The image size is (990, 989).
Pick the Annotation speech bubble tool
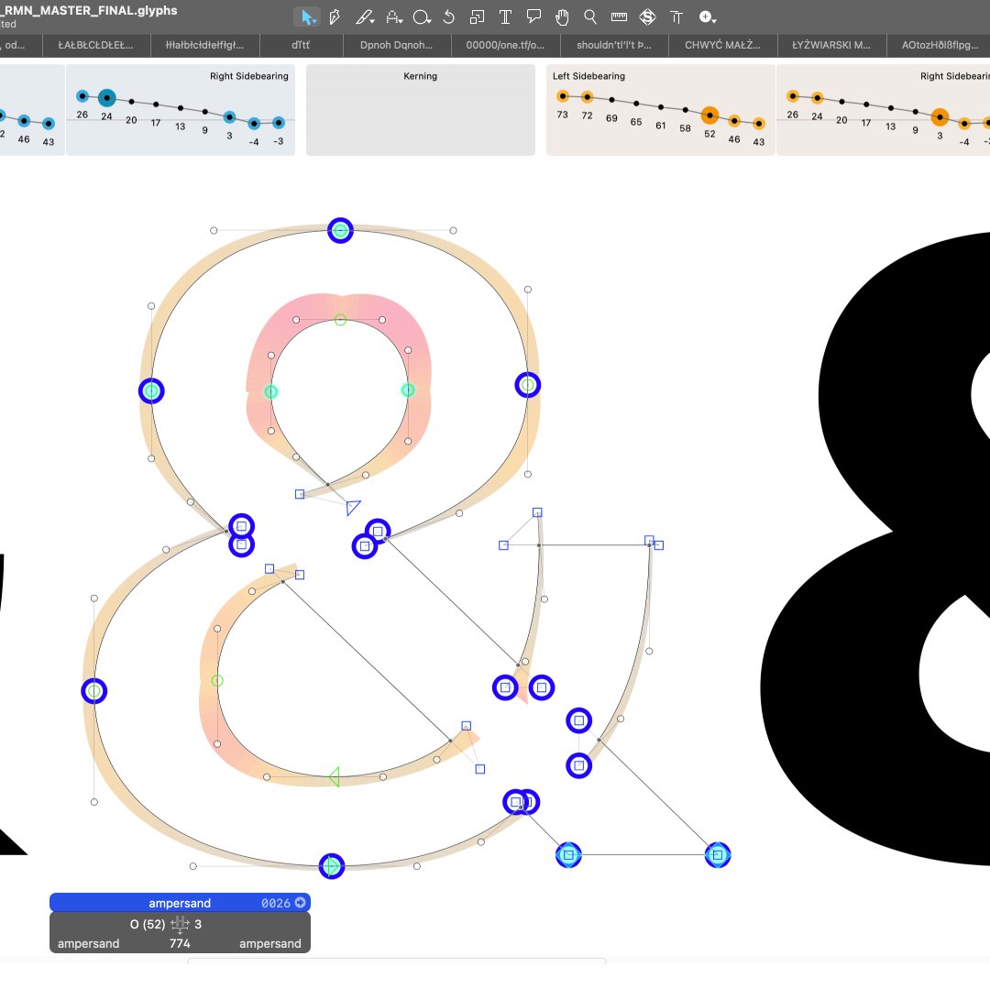coord(533,17)
